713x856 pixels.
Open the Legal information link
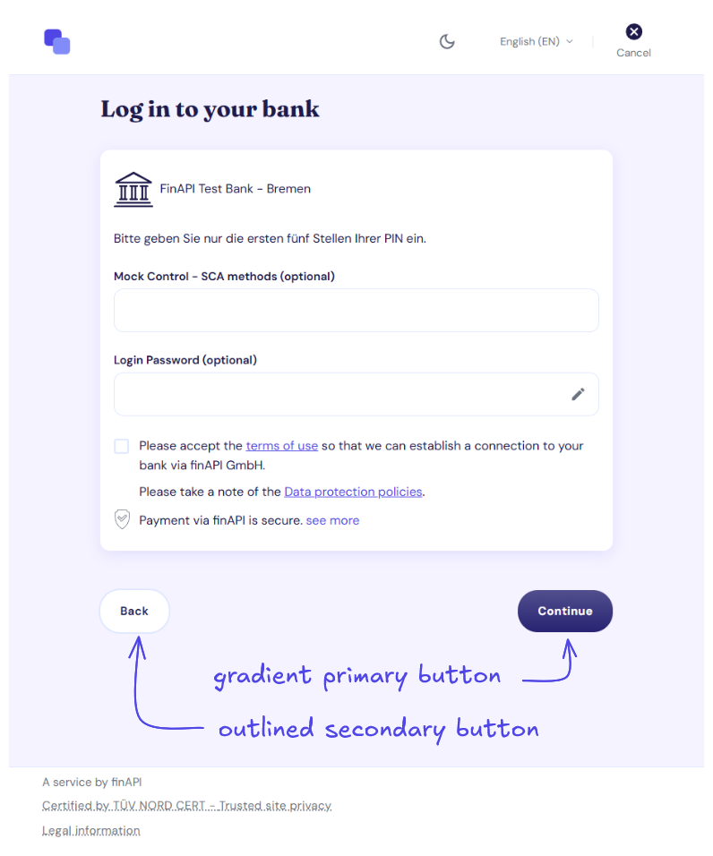[x=91, y=830]
